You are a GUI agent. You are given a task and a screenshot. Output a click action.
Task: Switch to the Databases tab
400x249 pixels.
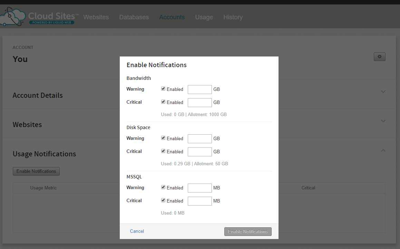click(x=134, y=17)
